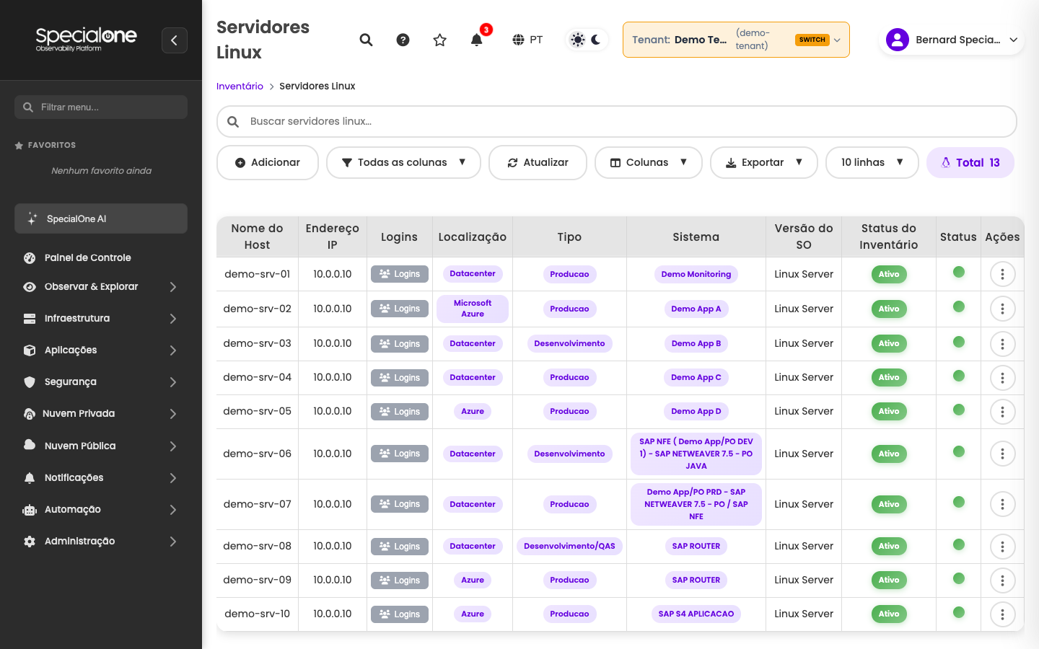
Task: Open the 10 linhas rows dropdown
Action: point(872,162)
